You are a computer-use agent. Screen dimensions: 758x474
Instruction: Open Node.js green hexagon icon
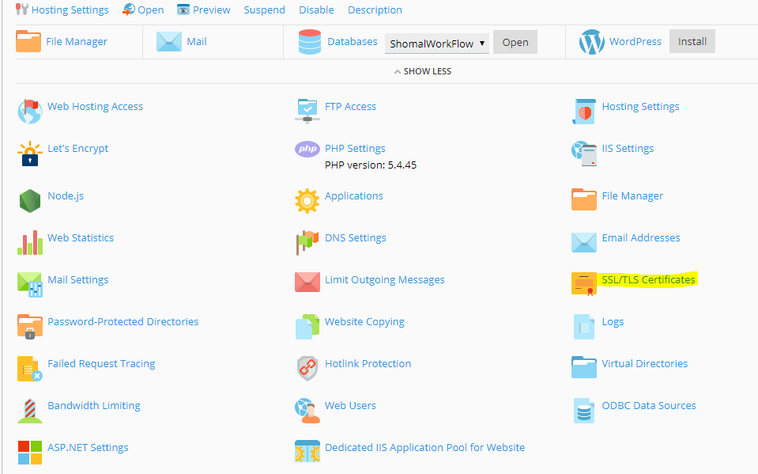click(x=29, y=201)
